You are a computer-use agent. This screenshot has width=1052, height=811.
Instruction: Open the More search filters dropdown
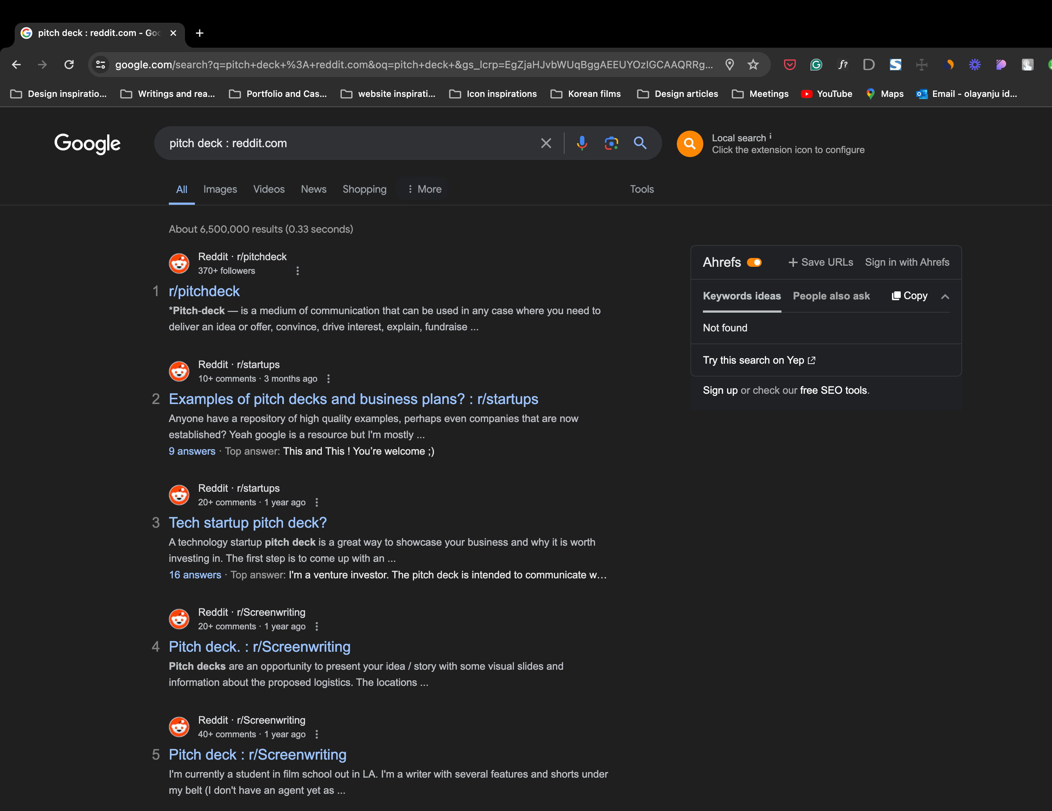click(x=424, y=189)
